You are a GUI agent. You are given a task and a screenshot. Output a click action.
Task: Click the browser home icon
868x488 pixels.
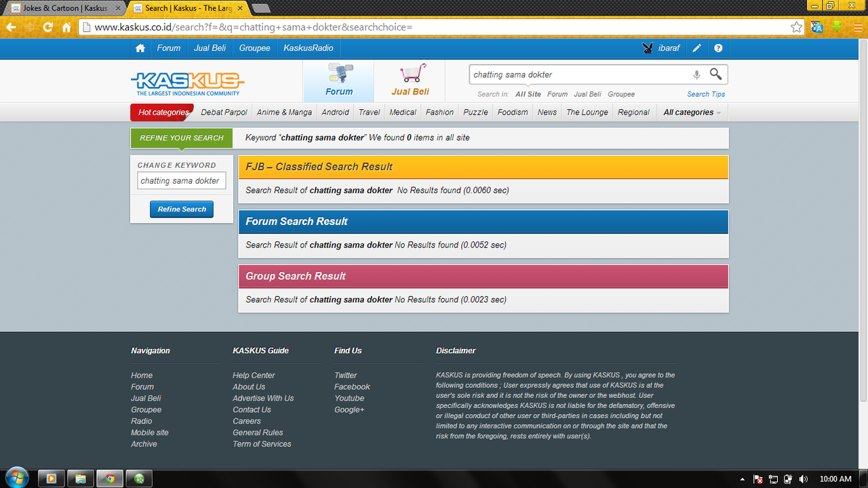tap(66, 27)
